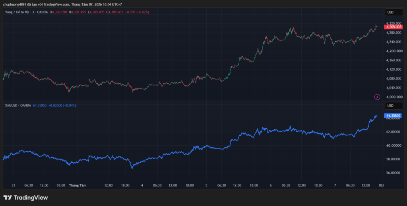
Task: Click the open value O4,306.090
Action: [x=59, y=12]
